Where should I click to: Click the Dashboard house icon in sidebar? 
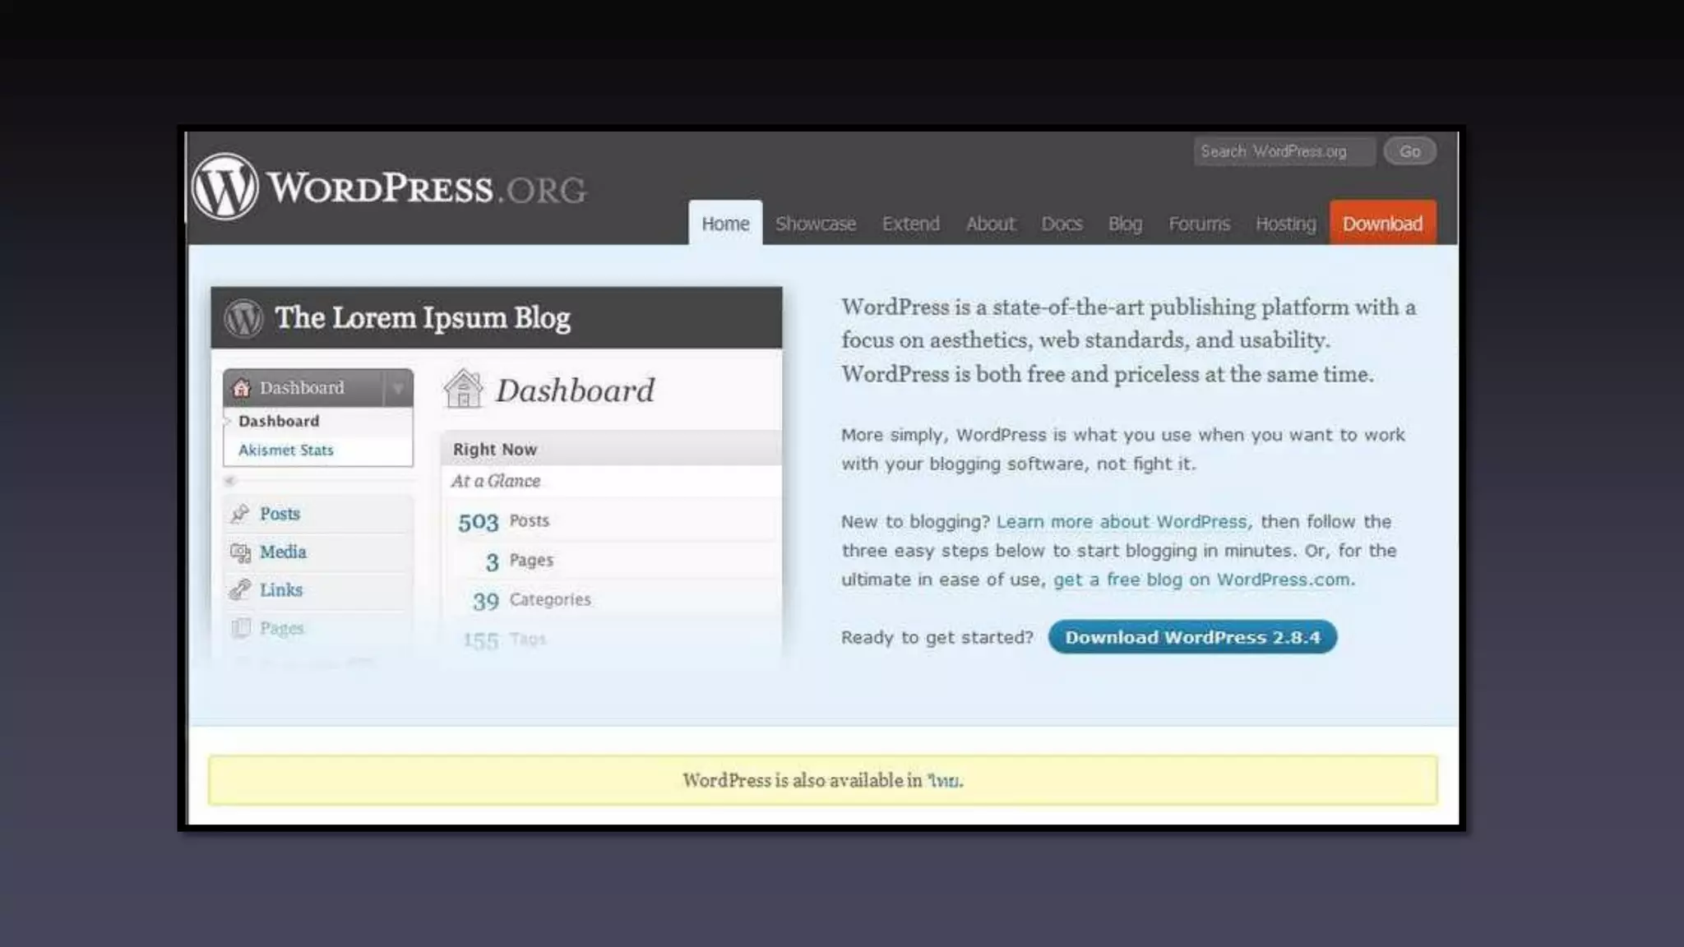pos(241,388)
